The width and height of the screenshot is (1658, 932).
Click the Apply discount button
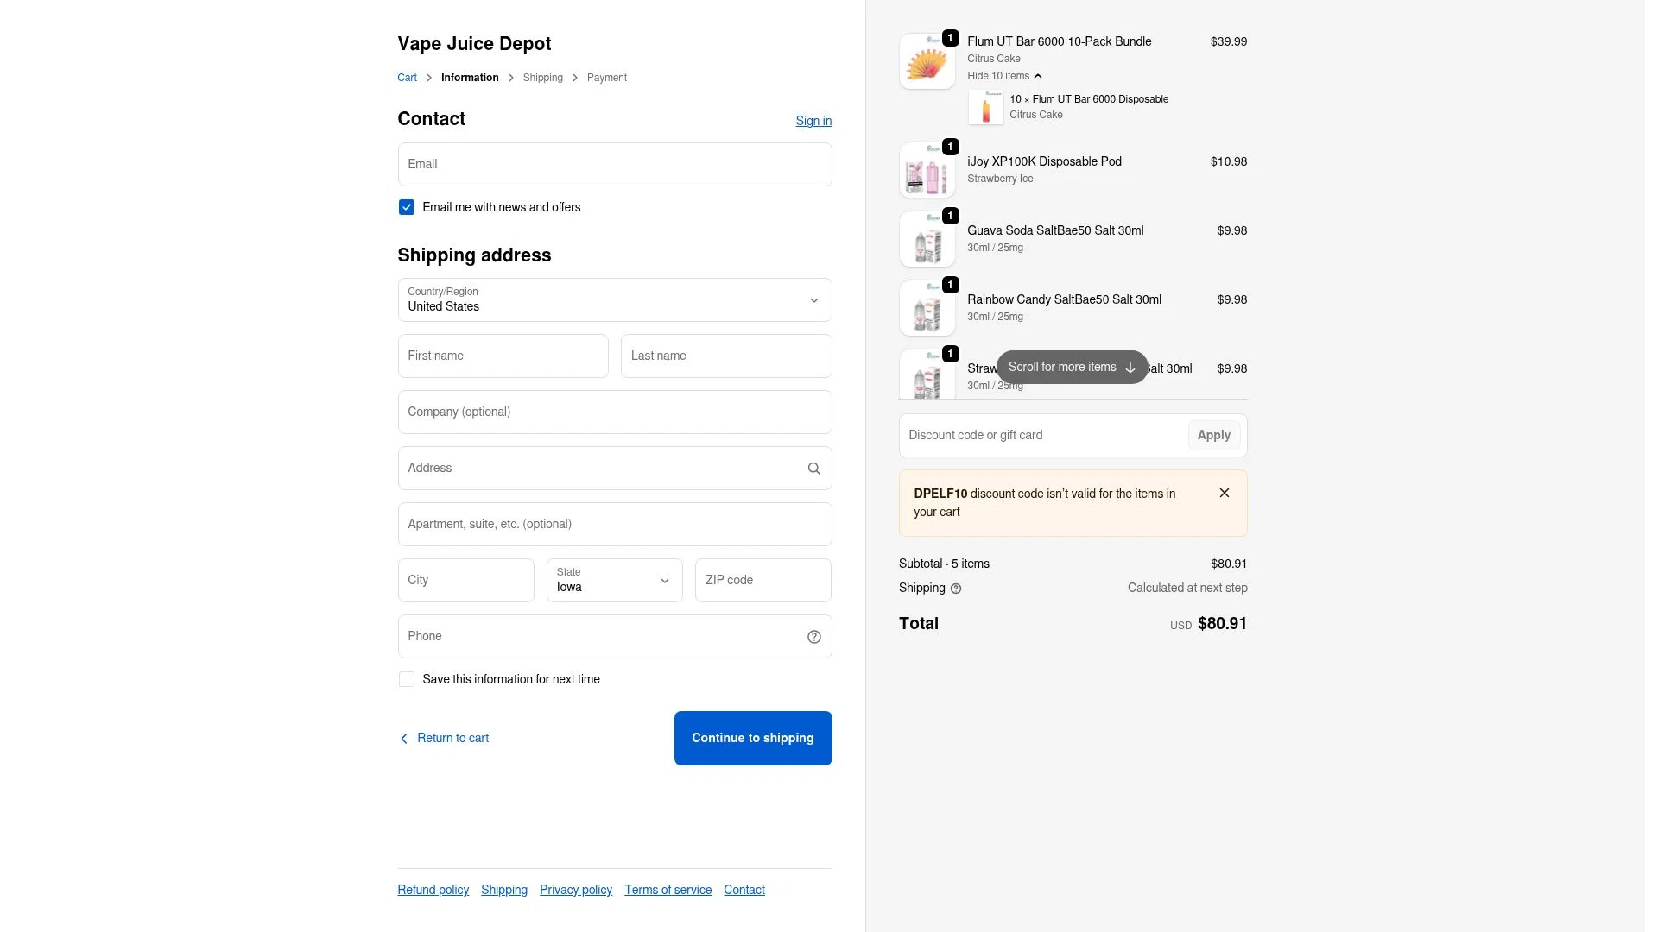tap(1213, 435)
